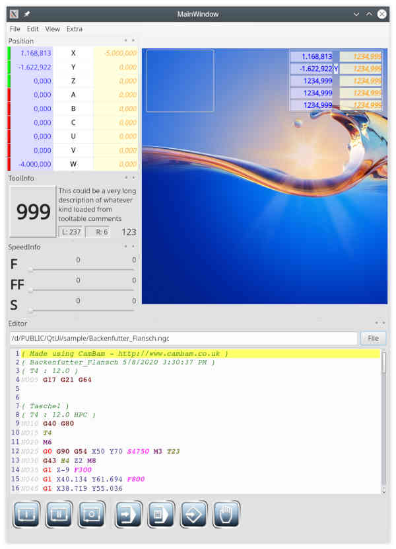The width and height of the screenshot is (396, 549).
Task: Click the Z axis label in Position panel
Action: click(73, 81)
